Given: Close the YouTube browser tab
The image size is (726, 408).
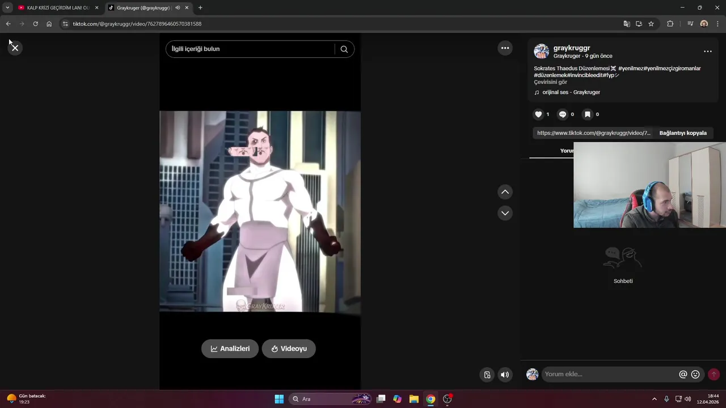Looking at the screenshot, I should (x=96, y=8).
